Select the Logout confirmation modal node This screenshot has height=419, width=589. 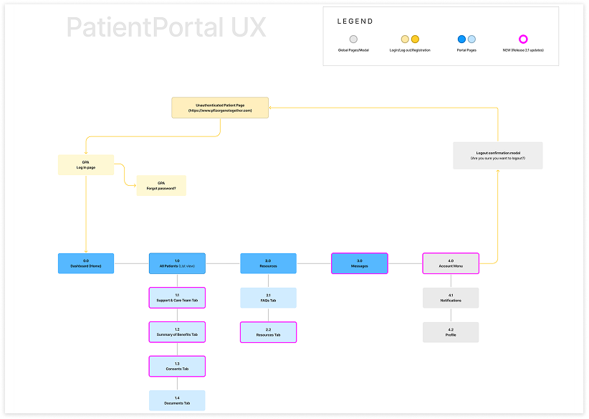coord(497,156)
